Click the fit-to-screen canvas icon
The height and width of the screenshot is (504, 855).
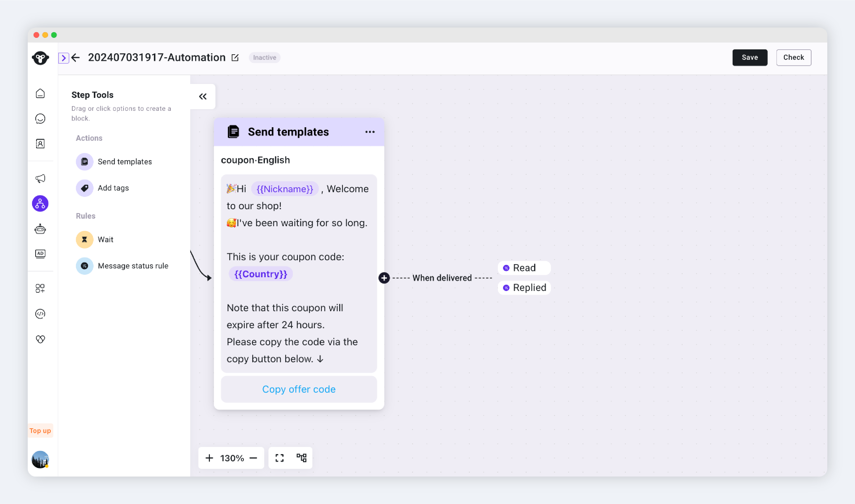click(x=279, y=458)
